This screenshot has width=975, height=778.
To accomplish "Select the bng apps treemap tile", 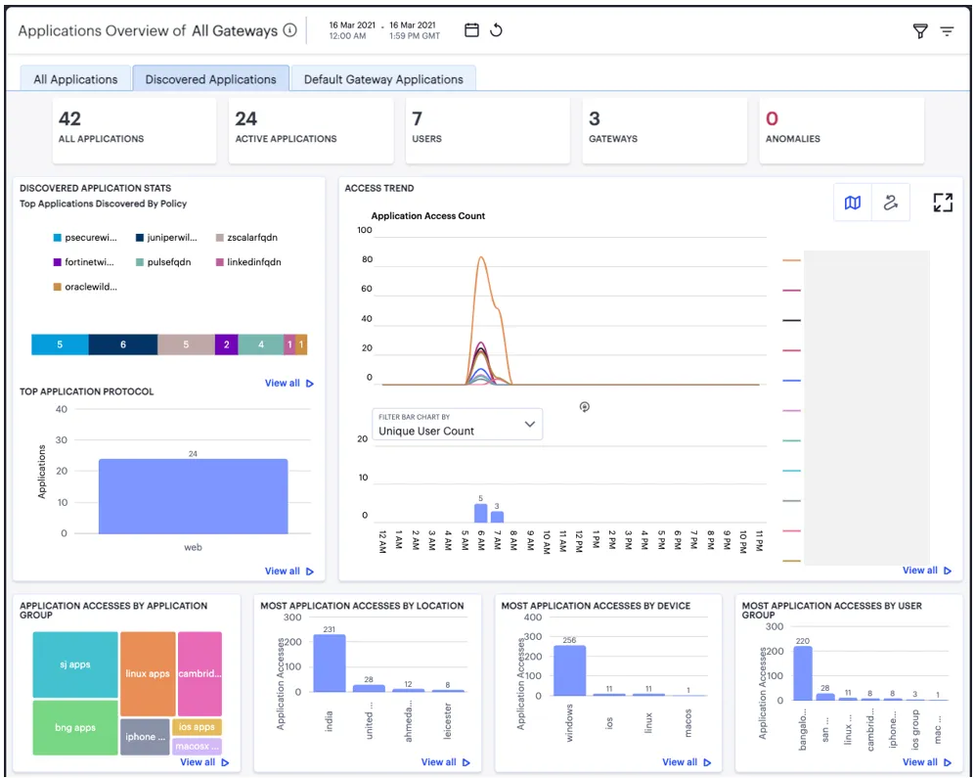I will [75, 727].
